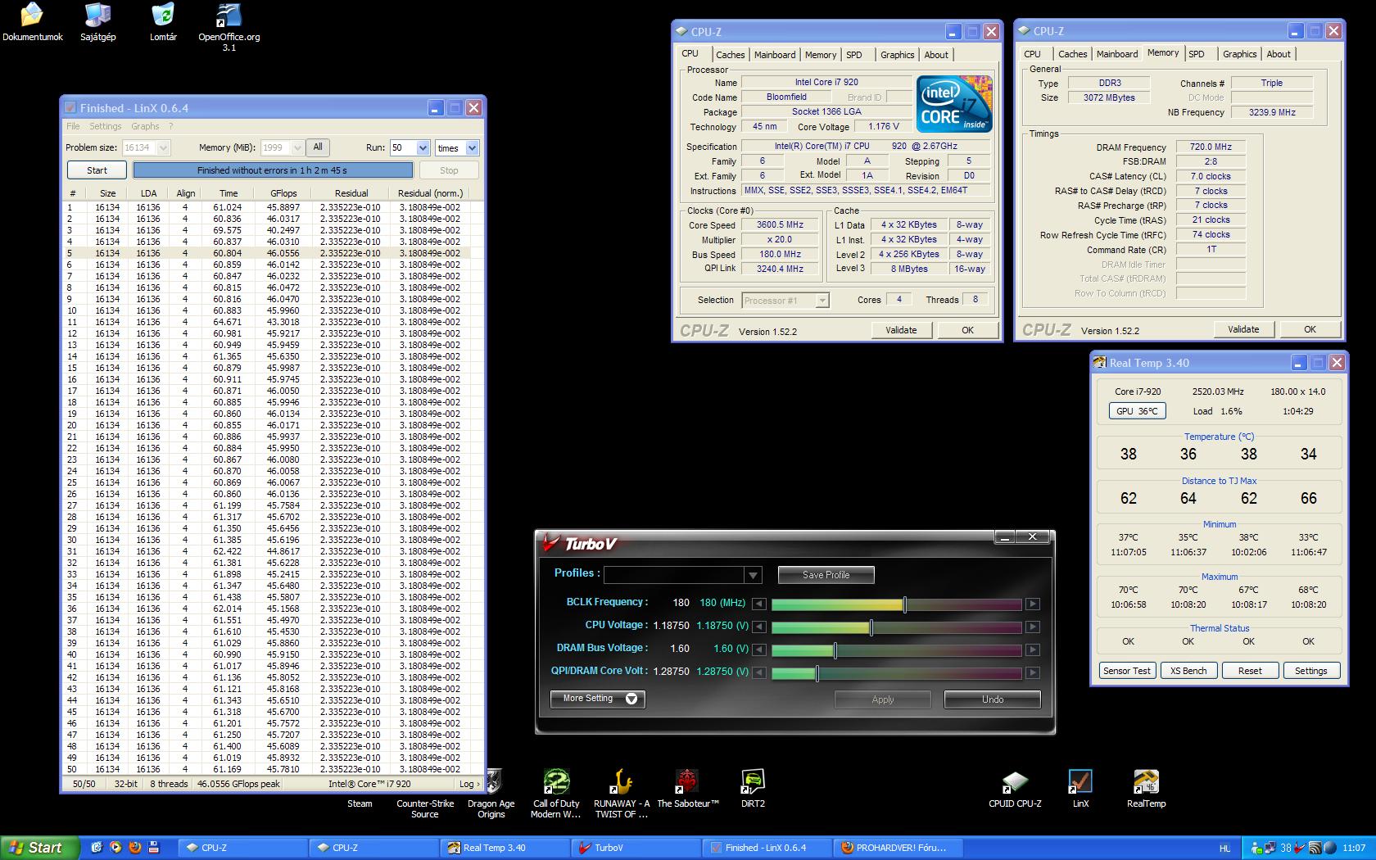Click CPU Voltage decrease arrow in TurboV
1376x860 pixels.
(759, 627)
